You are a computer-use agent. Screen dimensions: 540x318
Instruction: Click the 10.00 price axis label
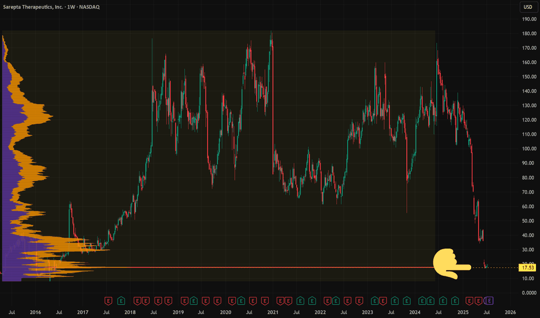[x=529, y=279]
